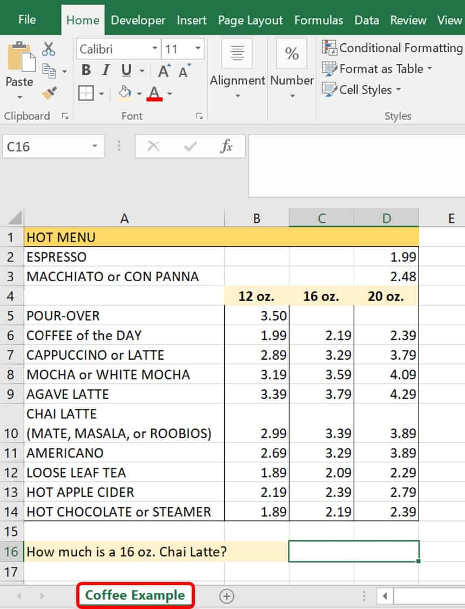Click the Cell Styles icon
This screenshot has width=465, height=609.
click(329, 90)
